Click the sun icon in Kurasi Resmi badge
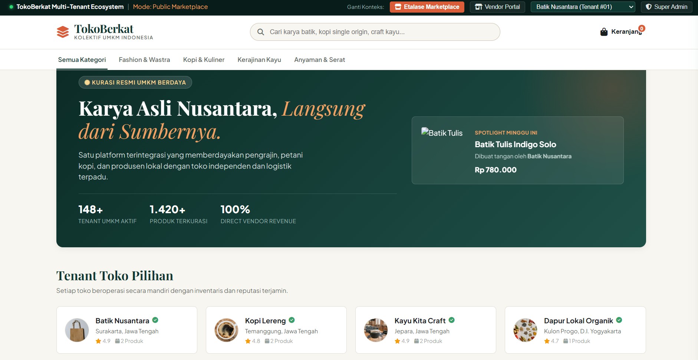 pyautogui.click(x=87, y=82)
